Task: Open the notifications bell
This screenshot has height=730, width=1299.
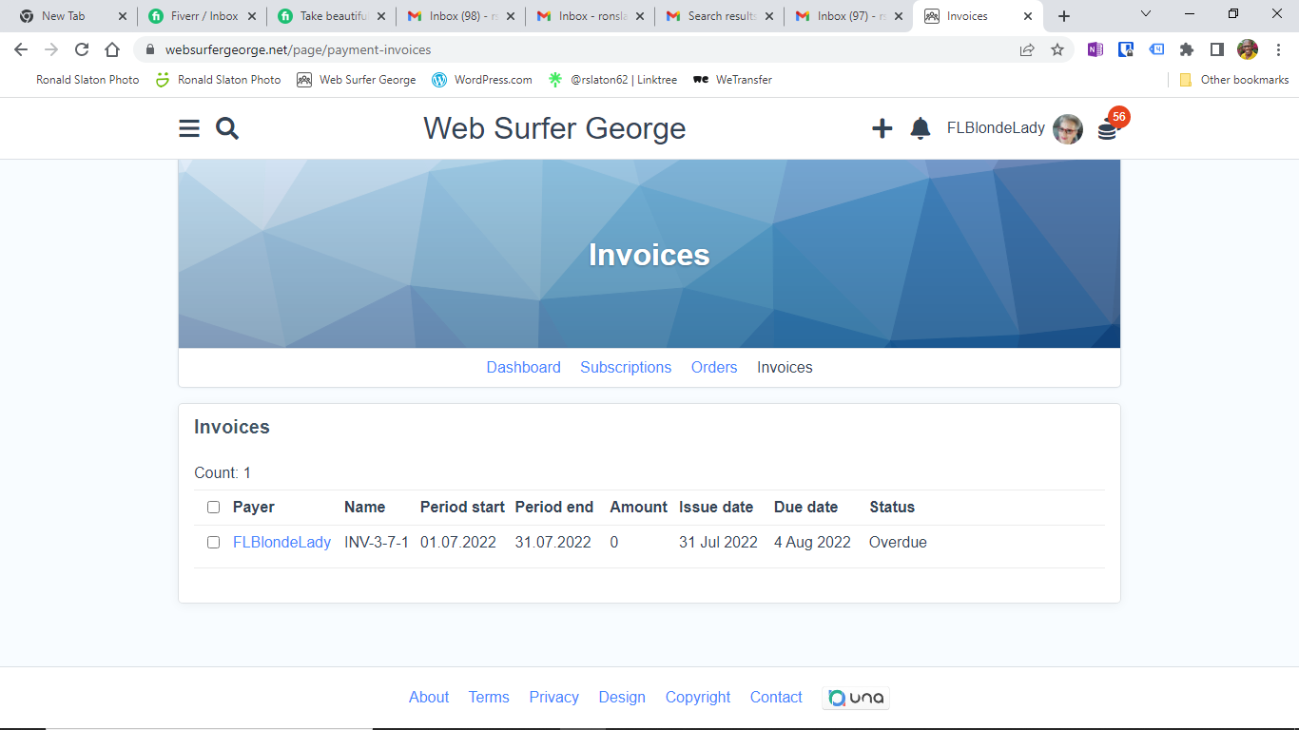Action: (920, 128)
